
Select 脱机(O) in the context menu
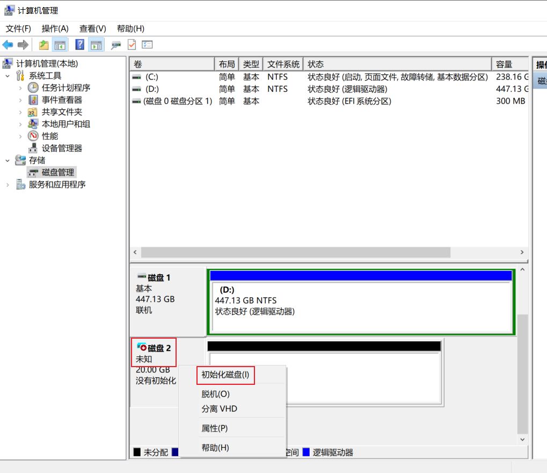[x=215, y=394]
